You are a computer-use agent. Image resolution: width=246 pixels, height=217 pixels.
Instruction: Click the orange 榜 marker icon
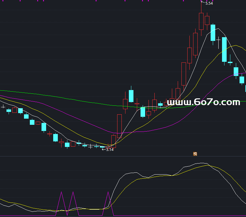[195, 154]
